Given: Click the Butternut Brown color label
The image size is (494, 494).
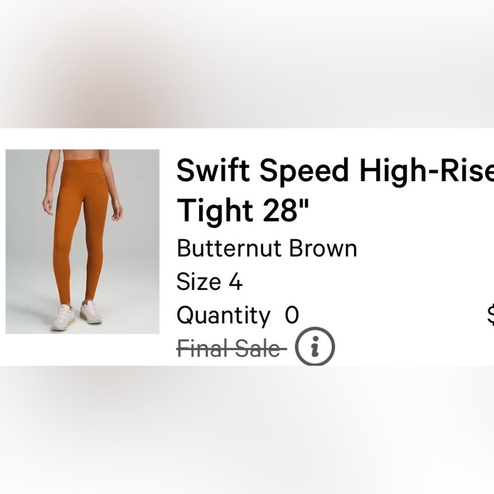Looking at the screenshot, I should (x=267, y=248).
